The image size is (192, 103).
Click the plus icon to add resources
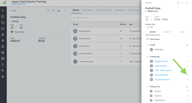(x=187, y=87)
